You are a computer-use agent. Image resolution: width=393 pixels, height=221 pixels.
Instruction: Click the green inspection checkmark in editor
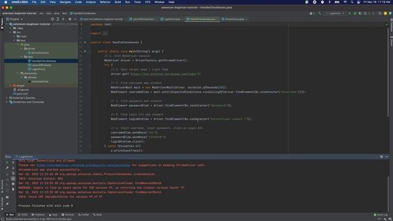point(386,25)
